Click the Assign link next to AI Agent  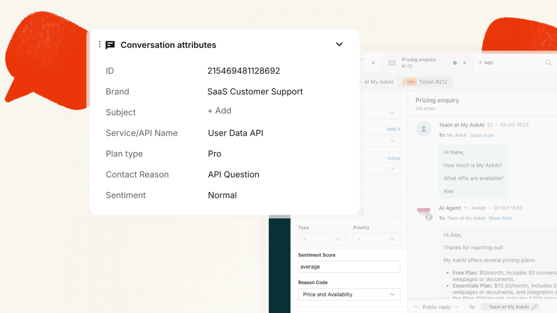(x=479, y=208)
